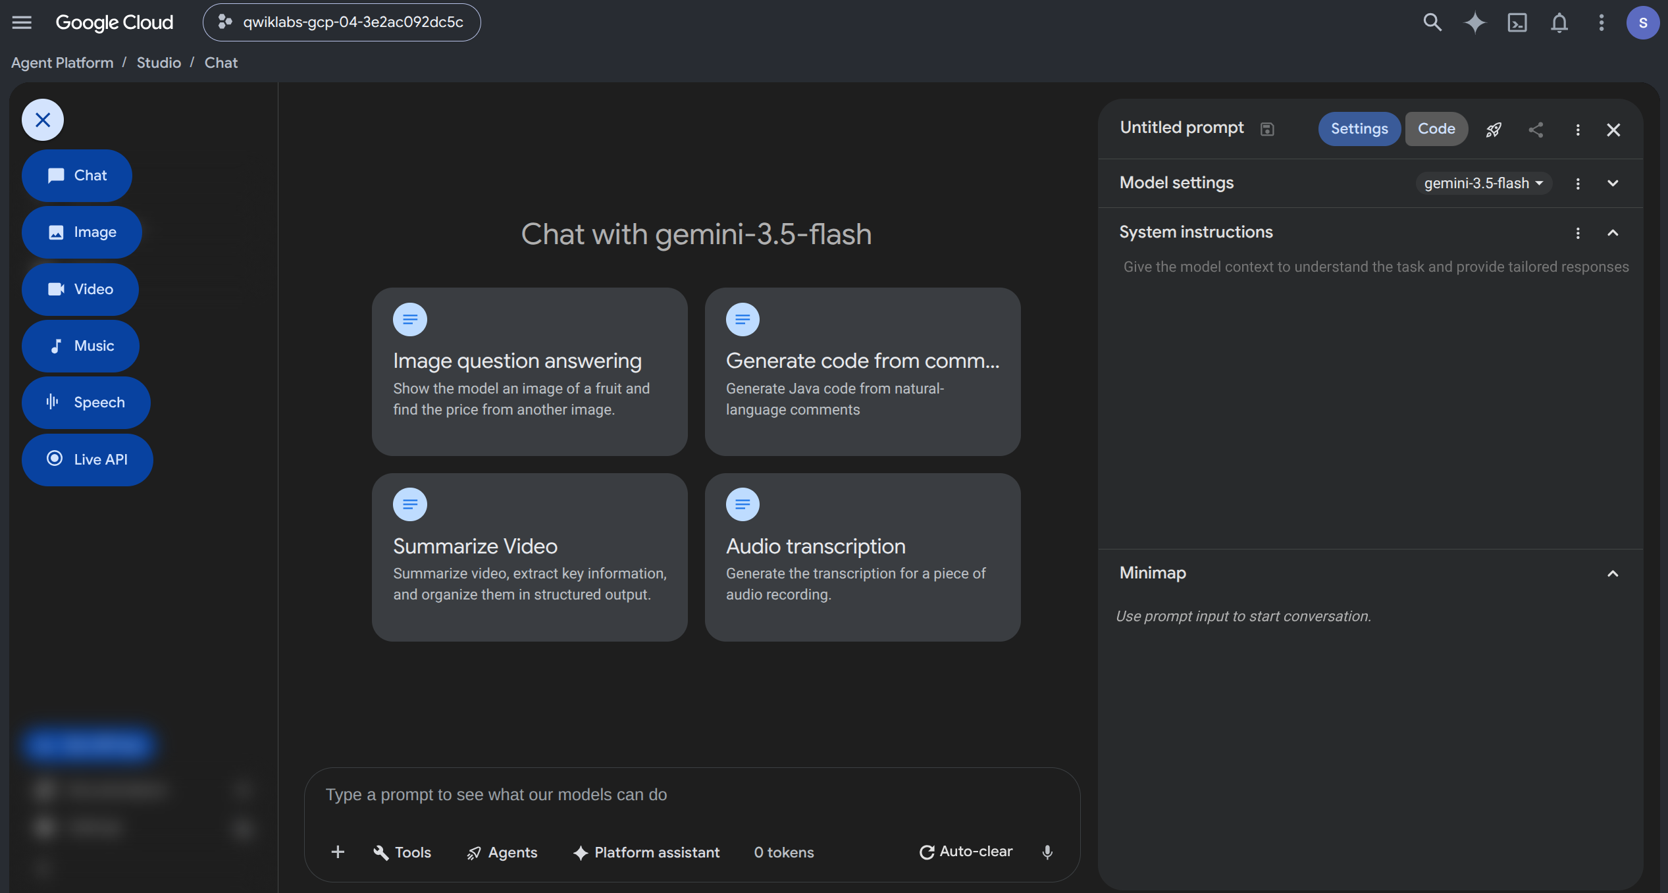Click the user avatar S

tap(1643, 22)
